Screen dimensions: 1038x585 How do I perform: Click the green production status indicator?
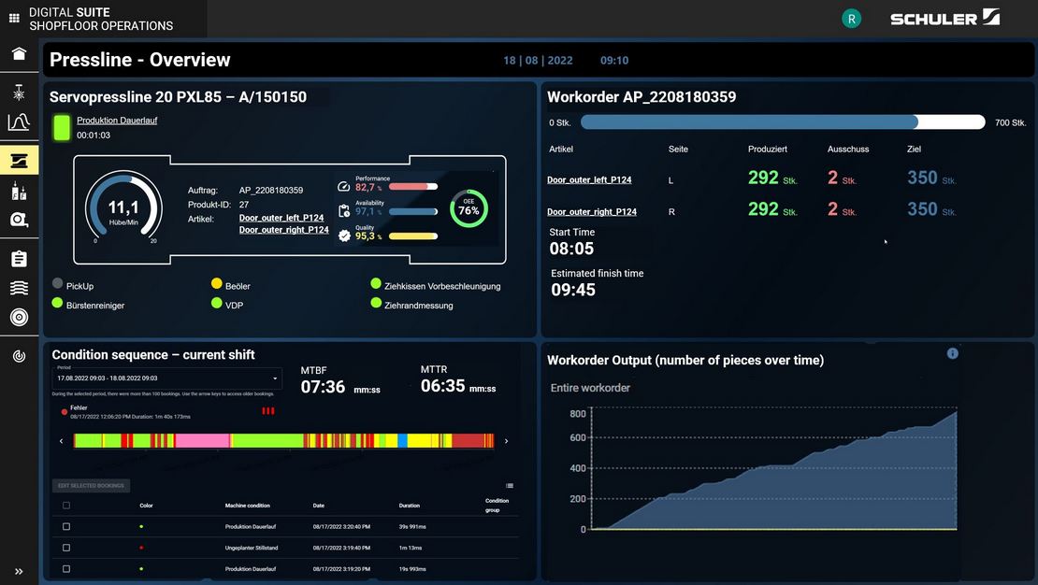[62, 127]
